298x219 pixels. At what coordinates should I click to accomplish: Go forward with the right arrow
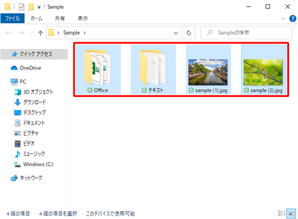[x=21, y=33]
